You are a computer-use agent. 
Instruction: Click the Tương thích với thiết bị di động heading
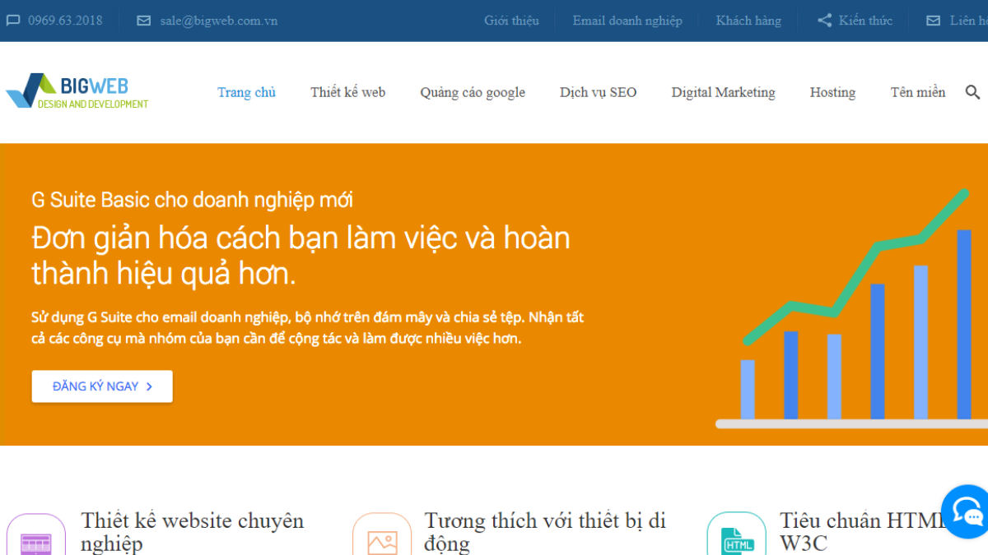tap(545, 532)
